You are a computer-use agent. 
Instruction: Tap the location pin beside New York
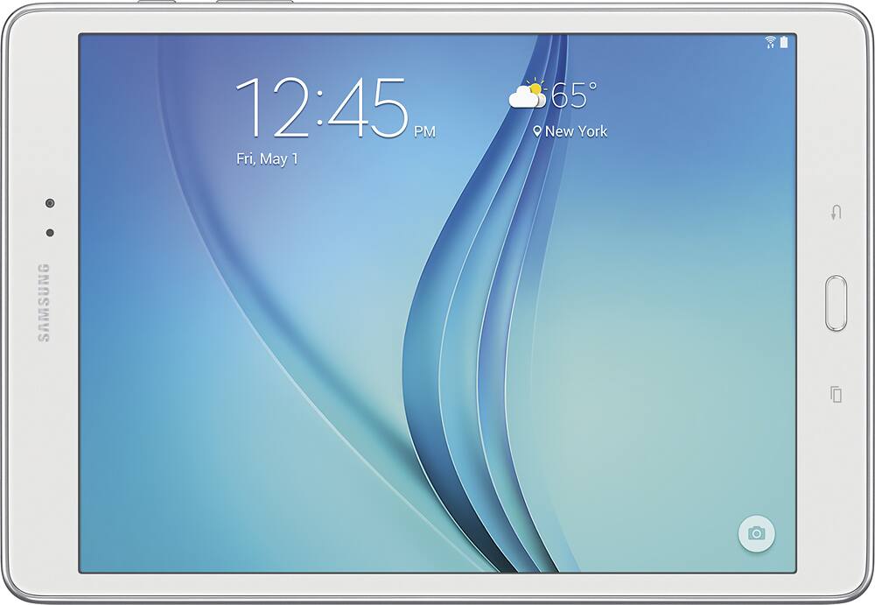coord(537,131)
